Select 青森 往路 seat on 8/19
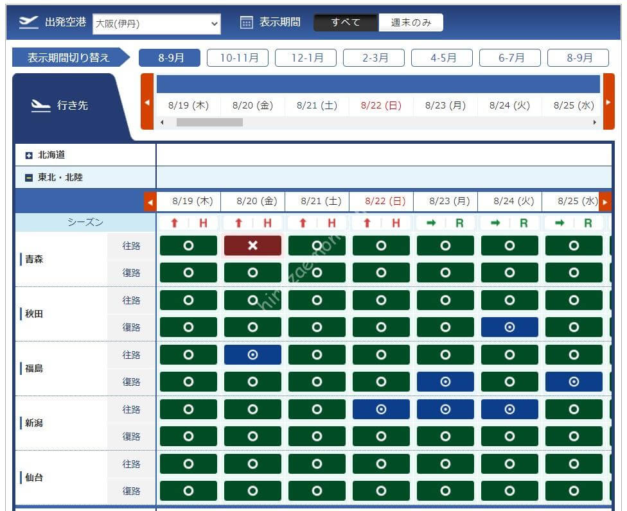Image resolution: width=627 pixels, height=511 pixels. pyautogui.click(x=188, y=245)
